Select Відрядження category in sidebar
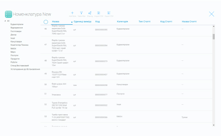The height and width of the screenshot is (136, 221). tap(17, 28)
